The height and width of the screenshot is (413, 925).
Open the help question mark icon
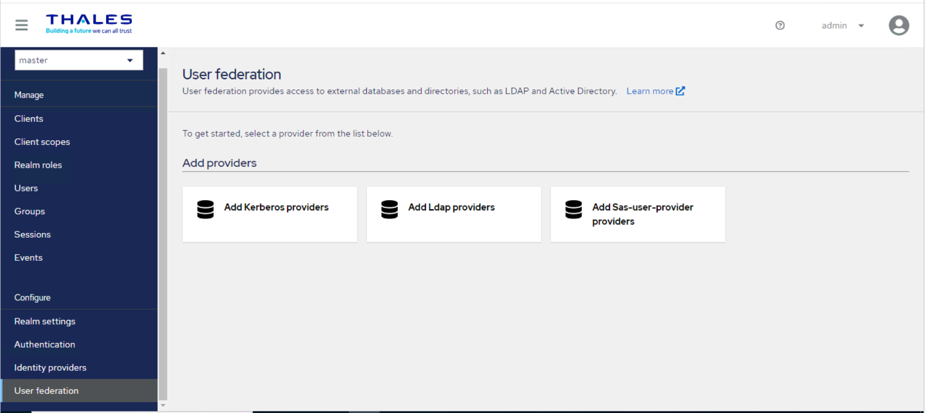coord(780,25)
